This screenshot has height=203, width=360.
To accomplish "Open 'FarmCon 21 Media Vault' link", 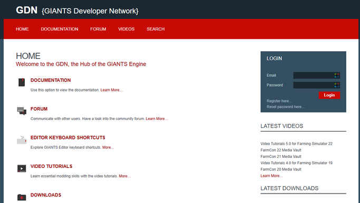I will pos(281,157).
